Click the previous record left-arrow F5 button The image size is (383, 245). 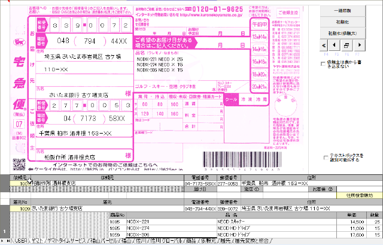[x=334, y=46]
